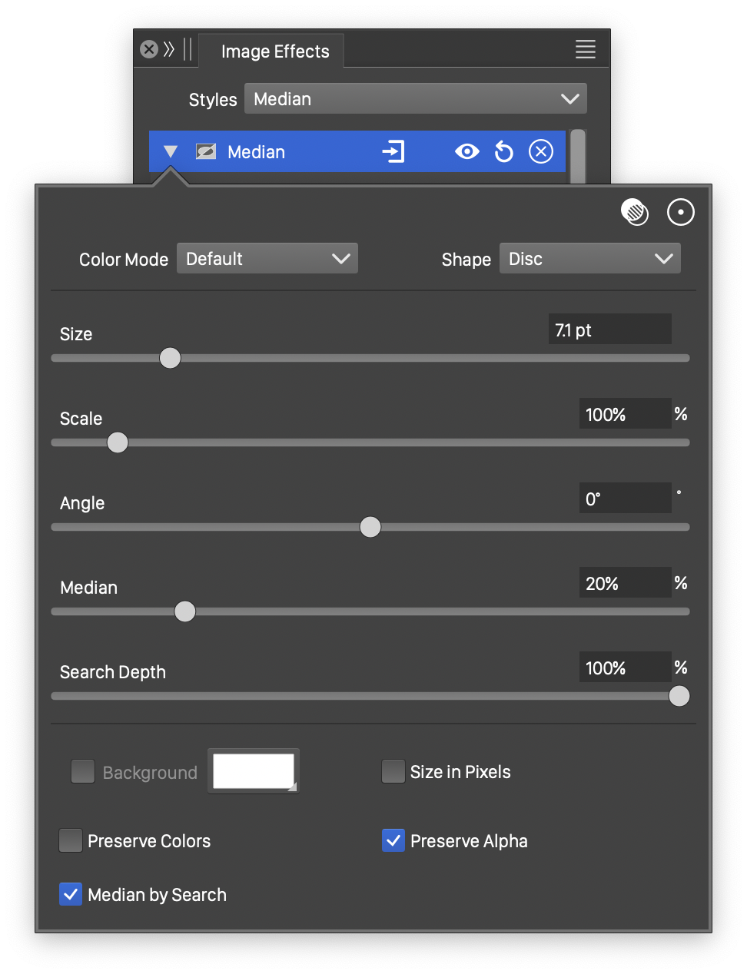Click the blend icon beside Median name

click(206, 152)
